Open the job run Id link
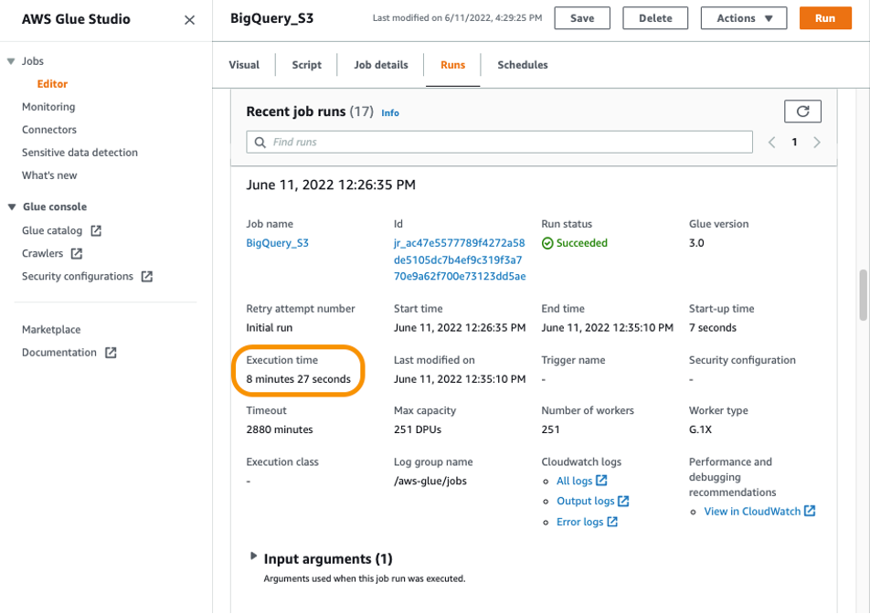 (460, 259)
